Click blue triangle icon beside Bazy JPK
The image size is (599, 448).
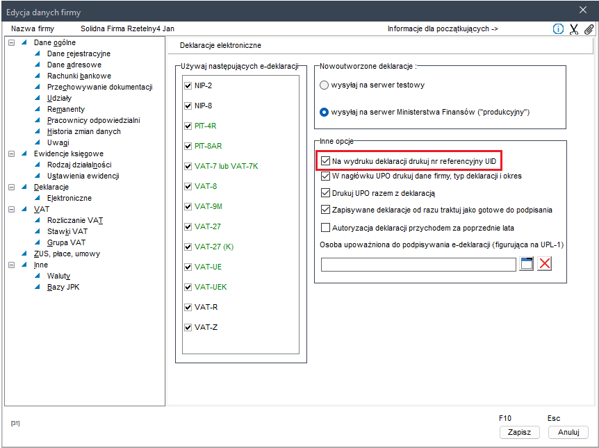pyautogui.click(x=37, y=287)
